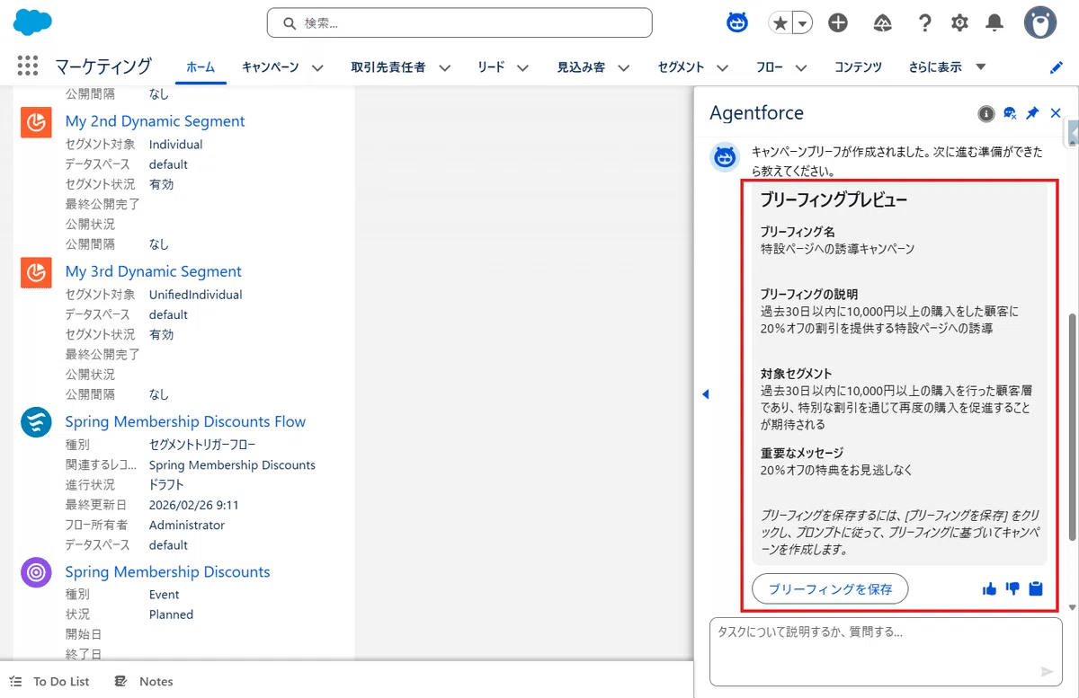Select the ホーム tab
1079x698 pixels.
[x=201, y=67]
